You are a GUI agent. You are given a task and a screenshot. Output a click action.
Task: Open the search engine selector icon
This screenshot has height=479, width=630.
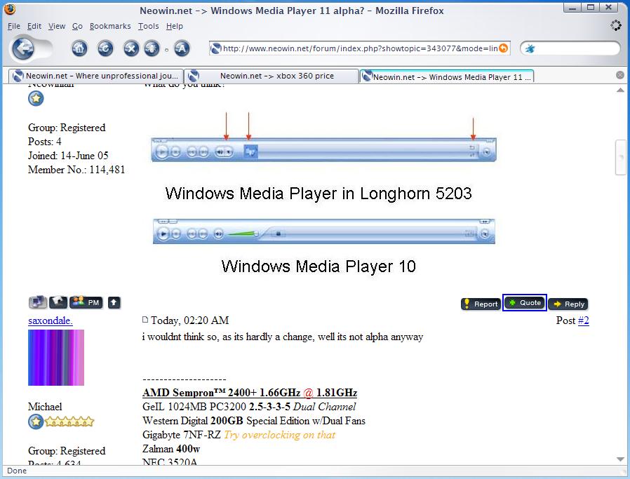pyautogui.click(x=530, y=49)
